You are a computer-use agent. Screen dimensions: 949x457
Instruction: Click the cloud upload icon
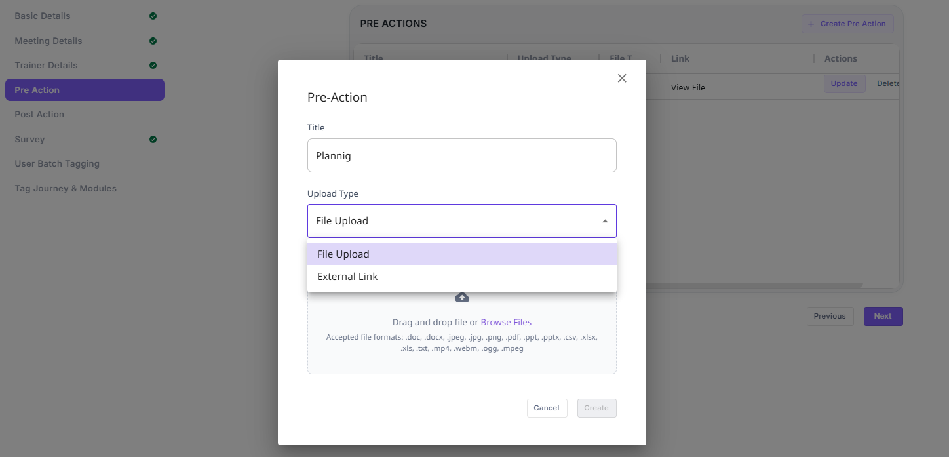[x=462, y=298]
